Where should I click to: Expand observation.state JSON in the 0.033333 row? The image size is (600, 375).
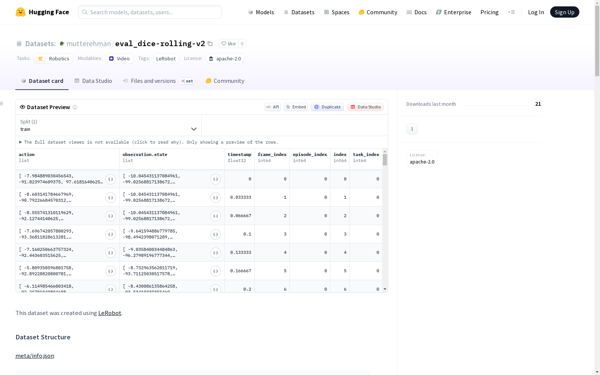coord(216,198)
